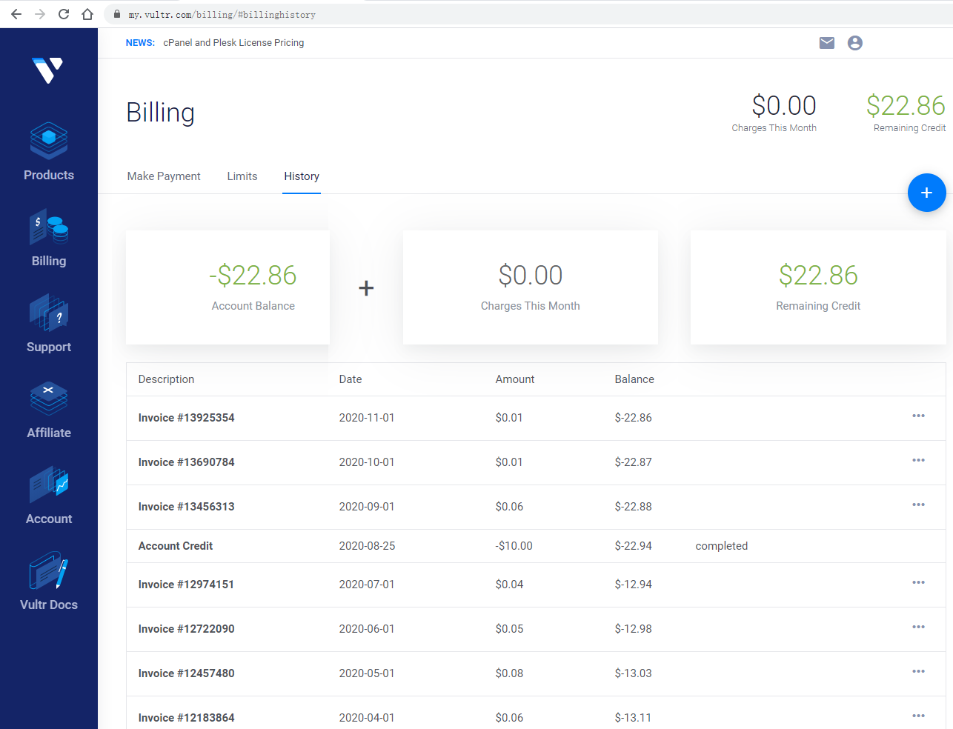Image resolution: width=953 pixels, height=729 pixels.
Task: Open the cPanel and Plesk License Pricing news
Action: pyautogui.click(x=233, y=43)
